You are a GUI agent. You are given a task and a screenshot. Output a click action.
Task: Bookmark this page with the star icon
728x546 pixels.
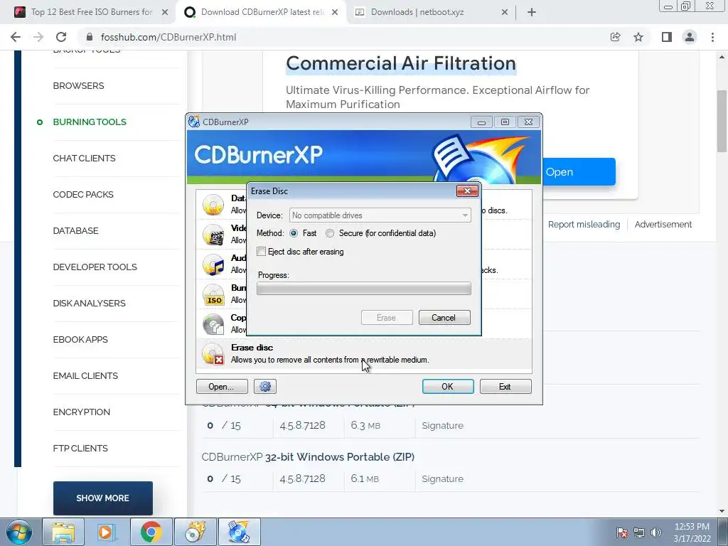coord(638,37)
